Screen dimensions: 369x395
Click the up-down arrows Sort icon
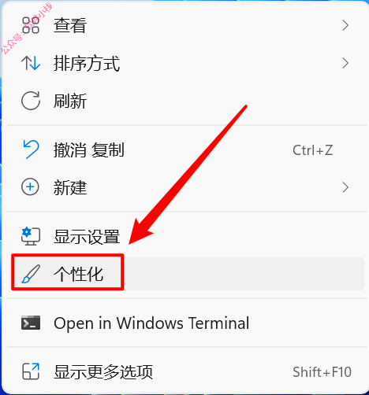[x=31, y=63]
